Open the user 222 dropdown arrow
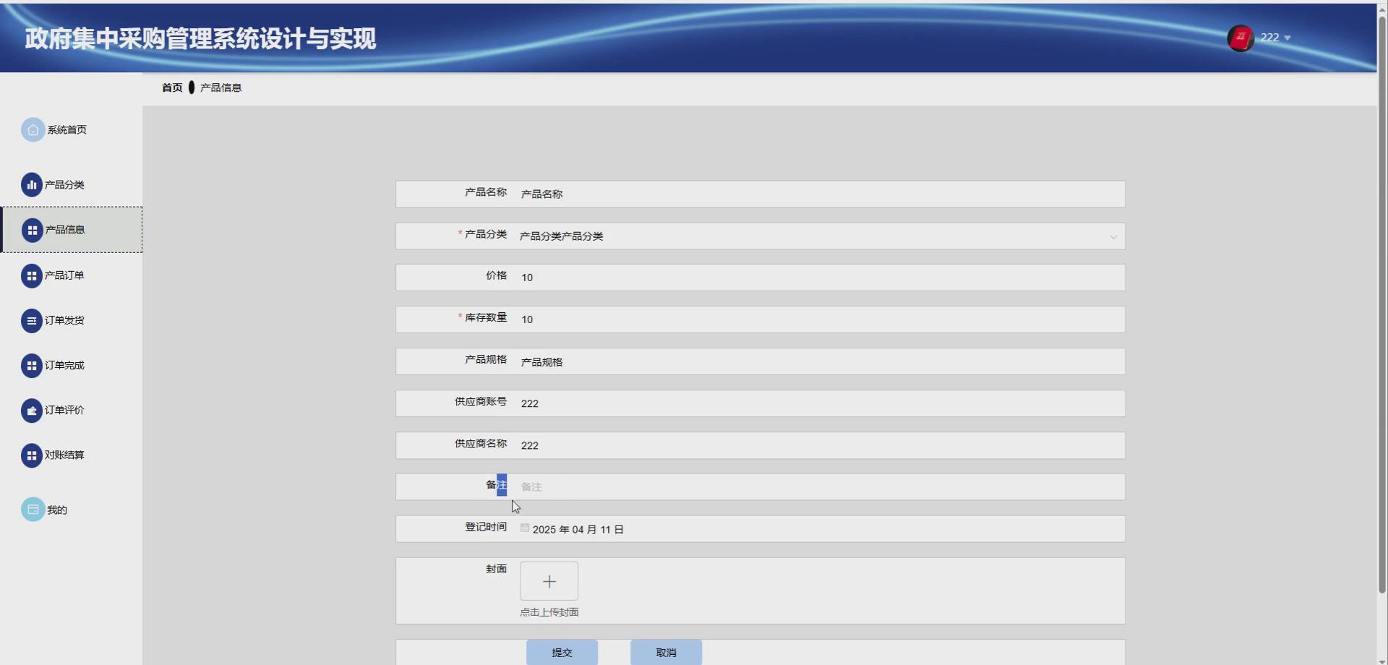The width and height of the screenshot is (1388, 665). click(1287, 38)
